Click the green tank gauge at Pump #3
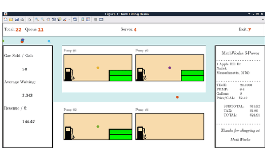Screen dimensions: 267x160 (192, 75)
